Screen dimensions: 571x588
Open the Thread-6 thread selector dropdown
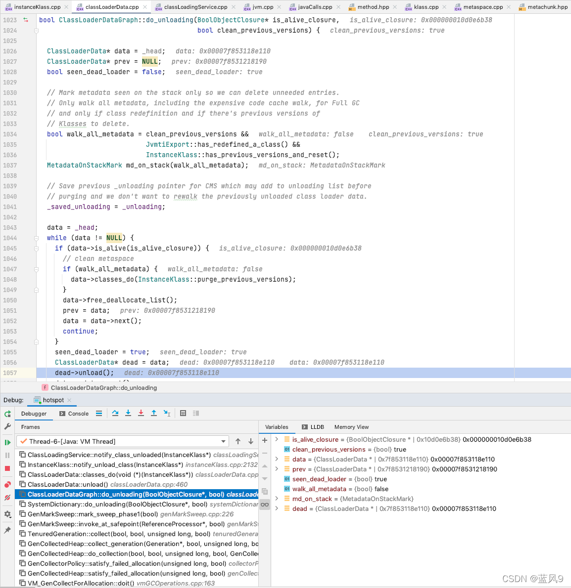(x=222, y=441)
